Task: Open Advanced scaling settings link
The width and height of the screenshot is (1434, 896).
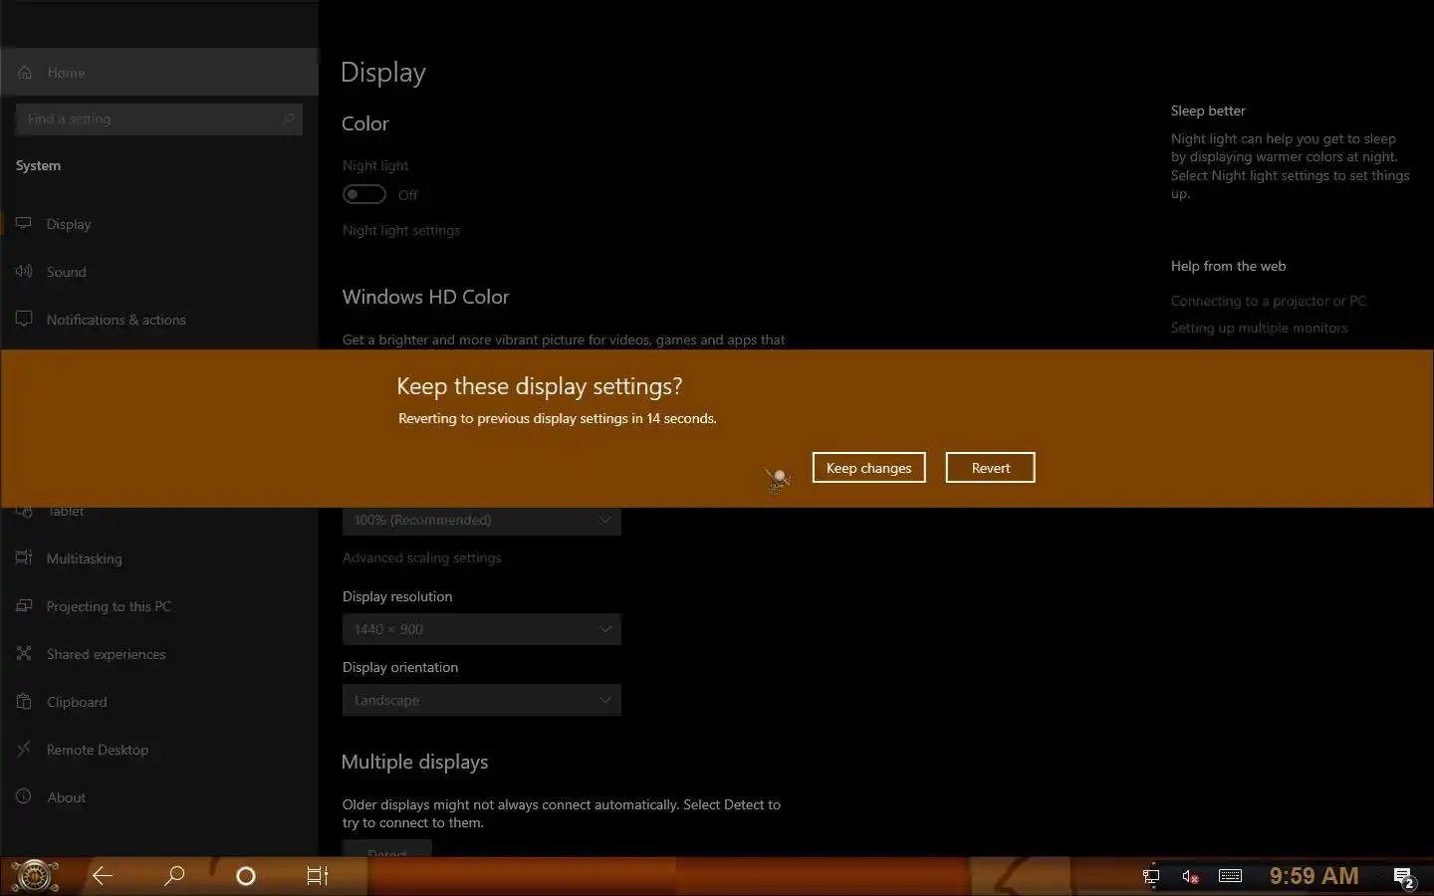Action: pyautogui.click(x=422, y=558)
